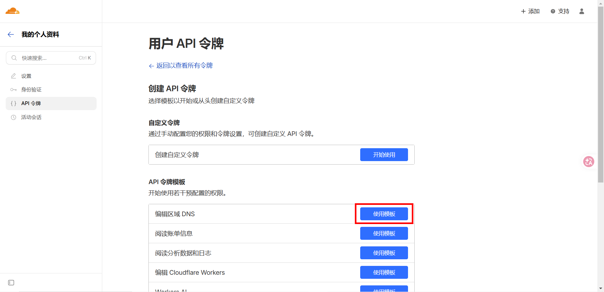Click the clock icon next to 活动会话
Image resolution: width=604 pixels, height=292 pixels.
(x=14, y=117)
